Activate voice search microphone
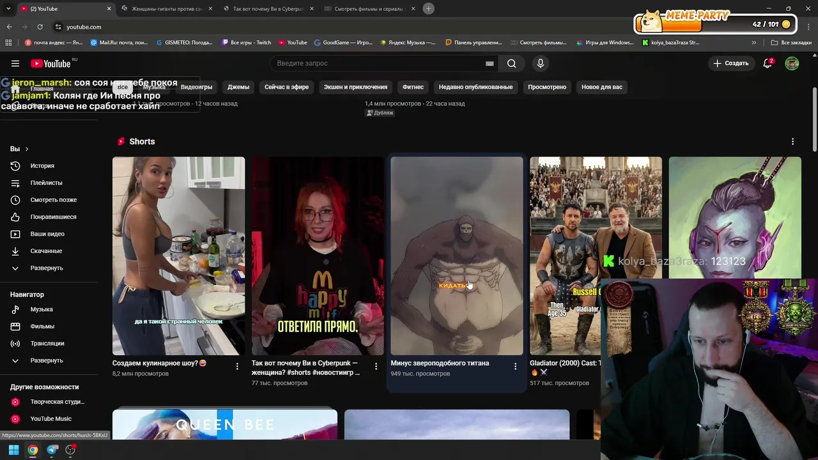 coord(541,63)
